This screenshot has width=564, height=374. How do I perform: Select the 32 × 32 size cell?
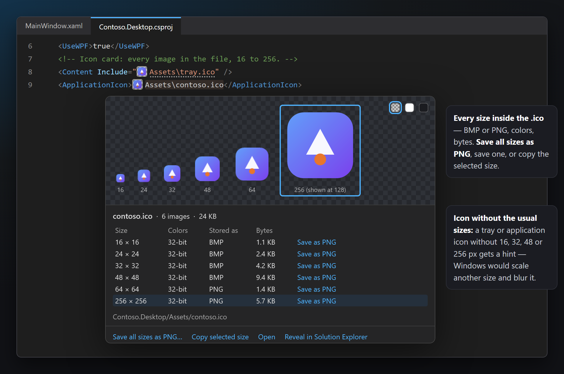(x=127, y=266)
